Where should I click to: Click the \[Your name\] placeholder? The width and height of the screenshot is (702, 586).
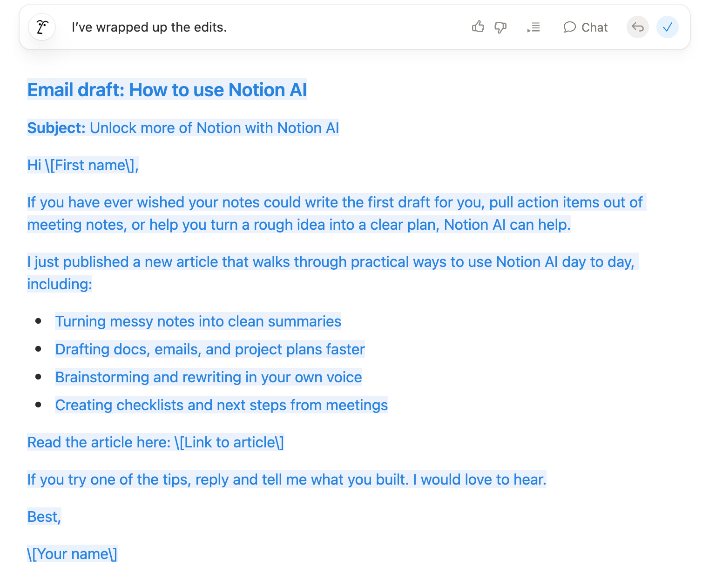[72, 553]
